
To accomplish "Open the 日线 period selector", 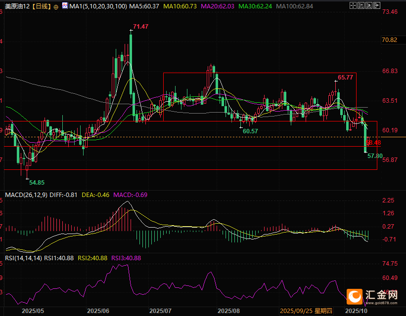I will [x=43, y=6].
